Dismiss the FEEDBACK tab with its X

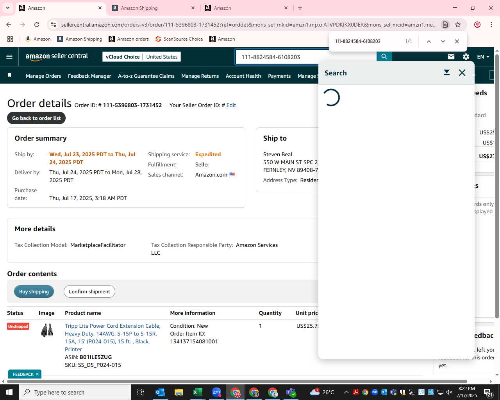coord(37,374)
